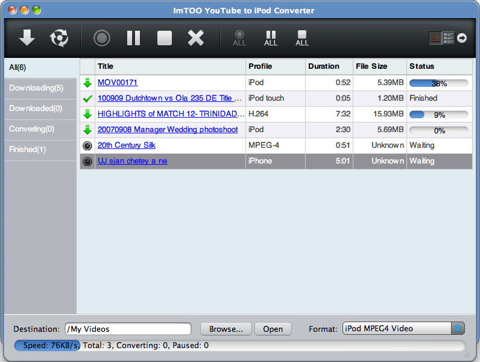Click download status icon of MOV00171 row
The image size is (480, 362).
[87, 83]
